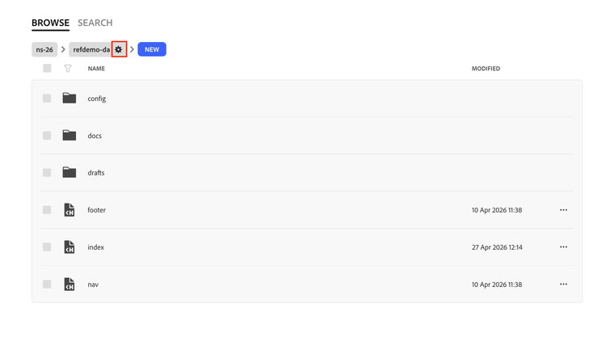The width and height of the screenshot is (606, 358).
Task: Click the nav HTML file icon
Action: (69, 284)
